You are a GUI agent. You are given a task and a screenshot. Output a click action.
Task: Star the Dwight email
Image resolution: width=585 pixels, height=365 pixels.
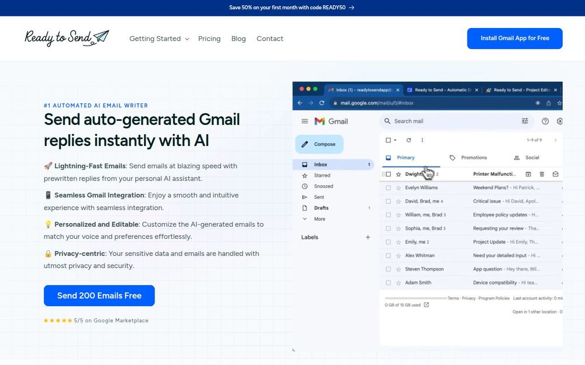coord(398,174)
